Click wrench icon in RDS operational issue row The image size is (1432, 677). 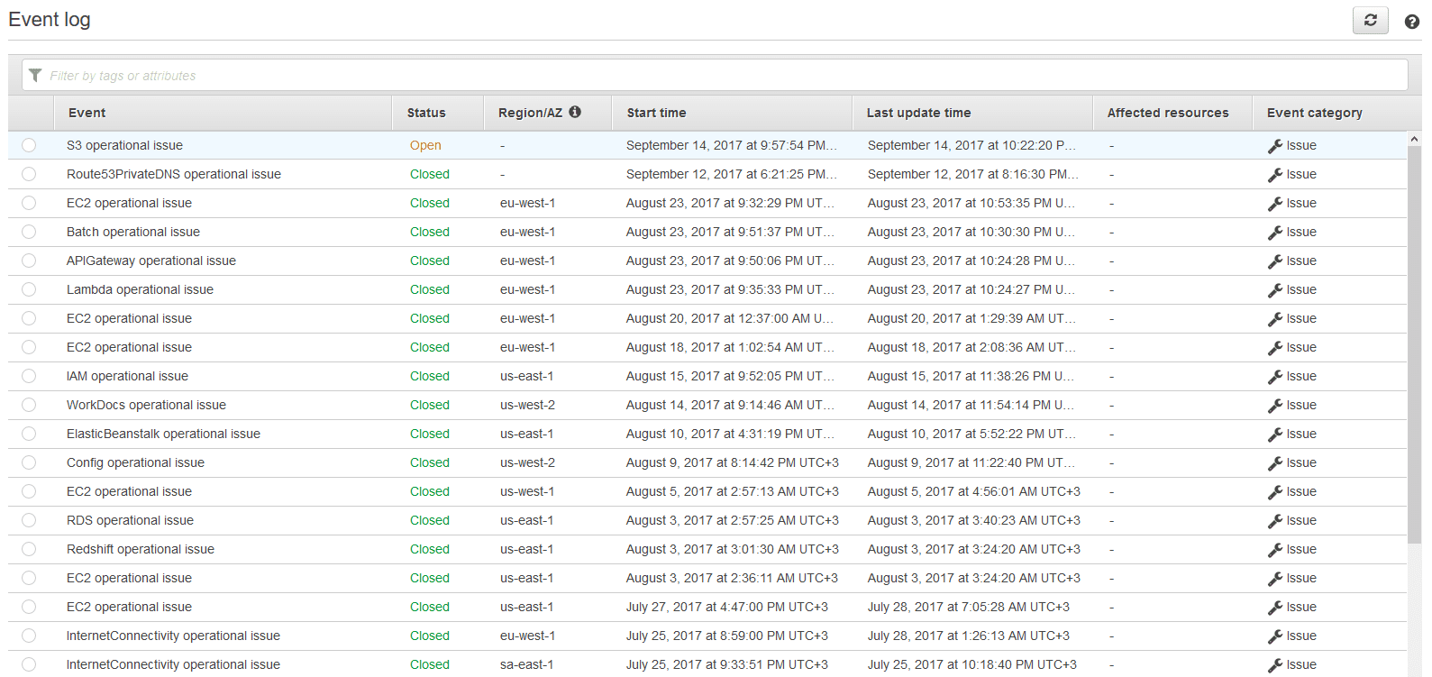(x=1275, y=521)
